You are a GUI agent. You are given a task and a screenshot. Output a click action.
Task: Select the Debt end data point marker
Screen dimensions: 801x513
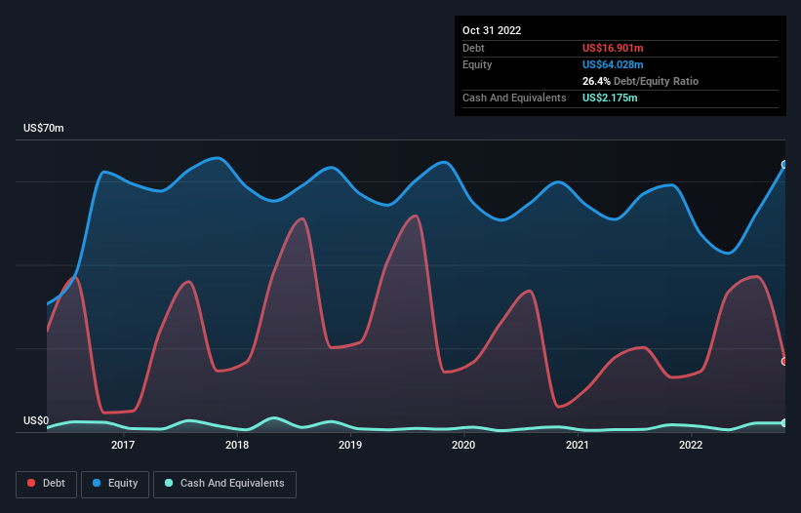tap(784, 362)
